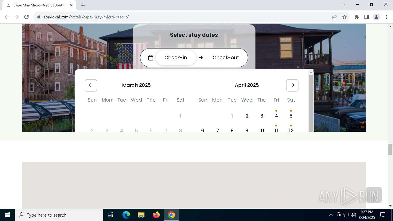Open File Explorer from taskbar
Screen dimensions: 393x221
tap(141, 215)
